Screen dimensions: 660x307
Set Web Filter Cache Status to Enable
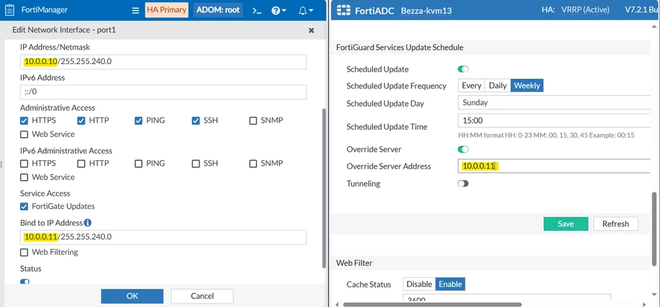[451, 284]
